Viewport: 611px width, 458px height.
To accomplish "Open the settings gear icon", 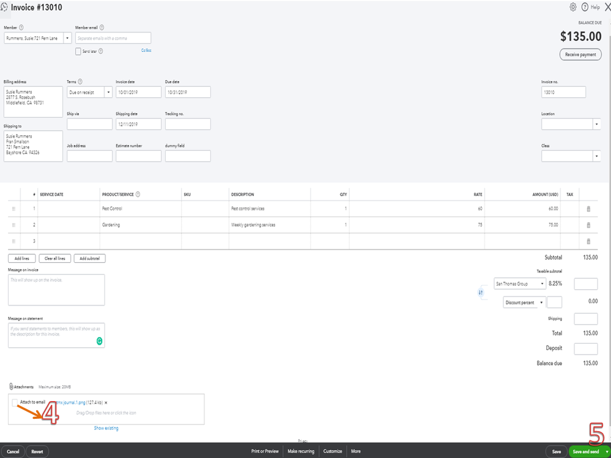I will click(x=573, y=7).
